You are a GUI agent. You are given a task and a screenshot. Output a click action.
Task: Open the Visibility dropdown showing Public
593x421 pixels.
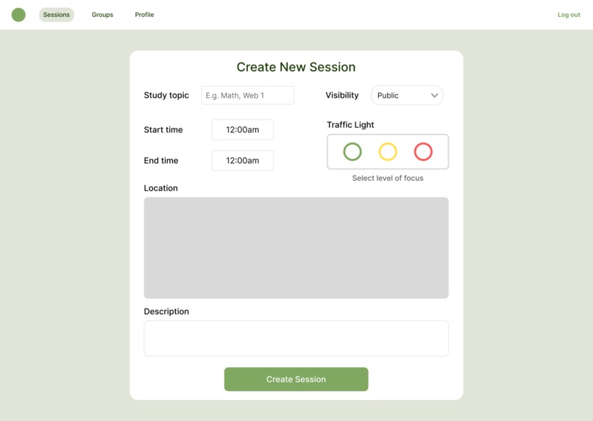408,96
